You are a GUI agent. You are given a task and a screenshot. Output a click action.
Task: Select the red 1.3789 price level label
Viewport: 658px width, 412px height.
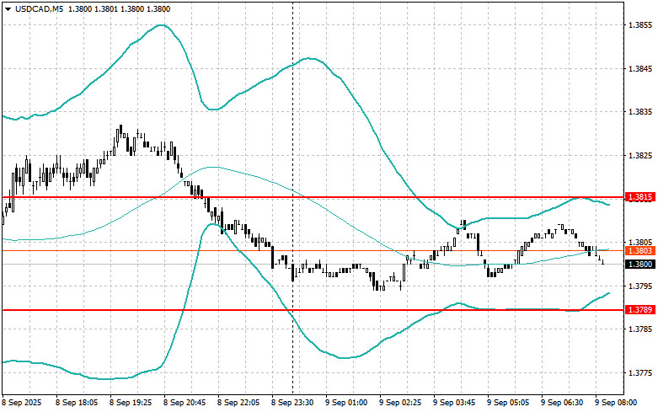point(640,310)
